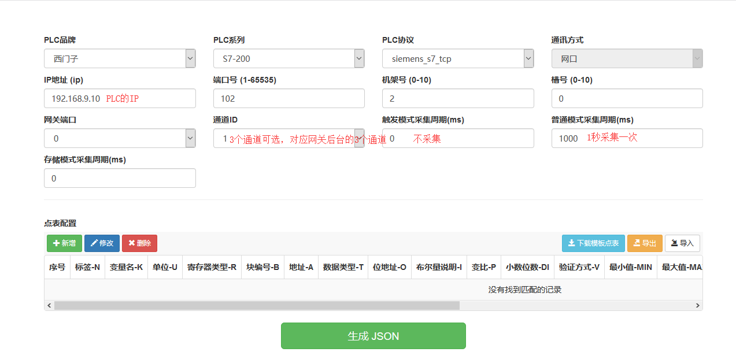Click the right scroll arrow of table
The height and width of the screenshot is (363, 736).
[x=698, y=305]
